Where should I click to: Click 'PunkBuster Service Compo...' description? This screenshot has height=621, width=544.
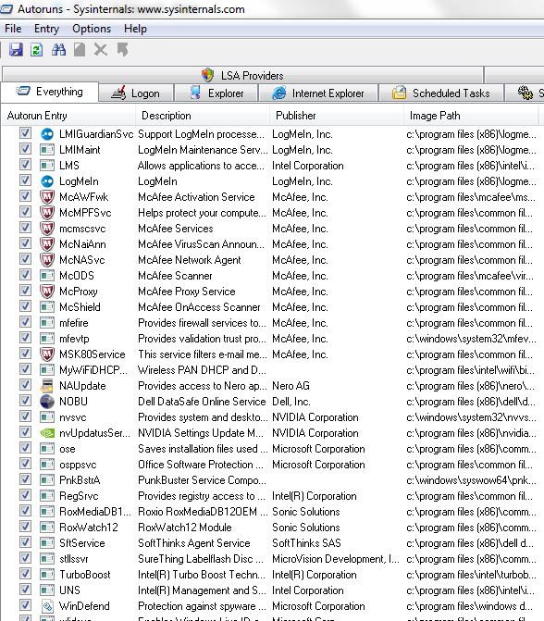[202, 480]
